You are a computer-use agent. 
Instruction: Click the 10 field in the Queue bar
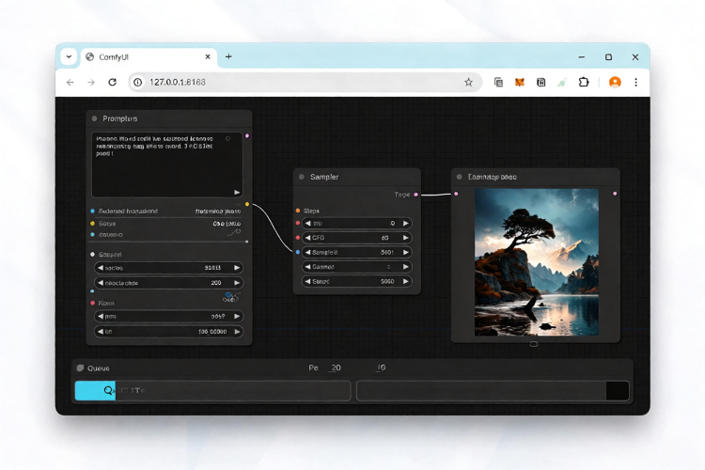(381, 368)
